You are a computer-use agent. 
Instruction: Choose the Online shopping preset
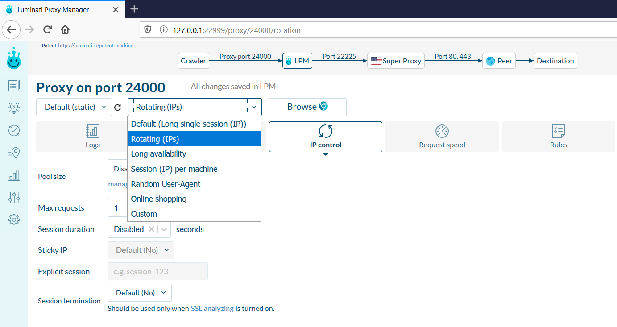tap(194, 199)
